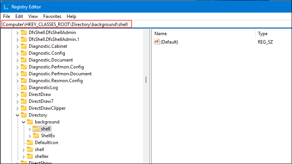The height and width of the screenshot is (164, 292).
Task: Expand the Diagnostic.Perfmon.Config key
Action: (17, 67)
